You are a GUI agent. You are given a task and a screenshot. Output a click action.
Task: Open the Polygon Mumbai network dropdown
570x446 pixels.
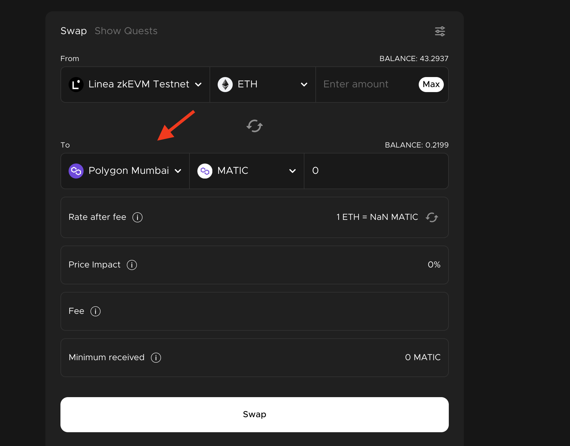(x=125, y=171)
